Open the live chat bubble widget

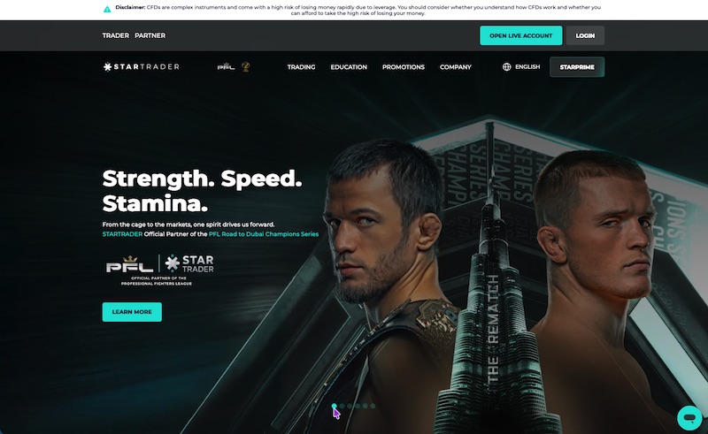689,418
